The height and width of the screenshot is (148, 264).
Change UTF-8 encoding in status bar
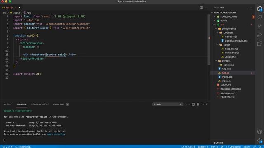(214, 147)
